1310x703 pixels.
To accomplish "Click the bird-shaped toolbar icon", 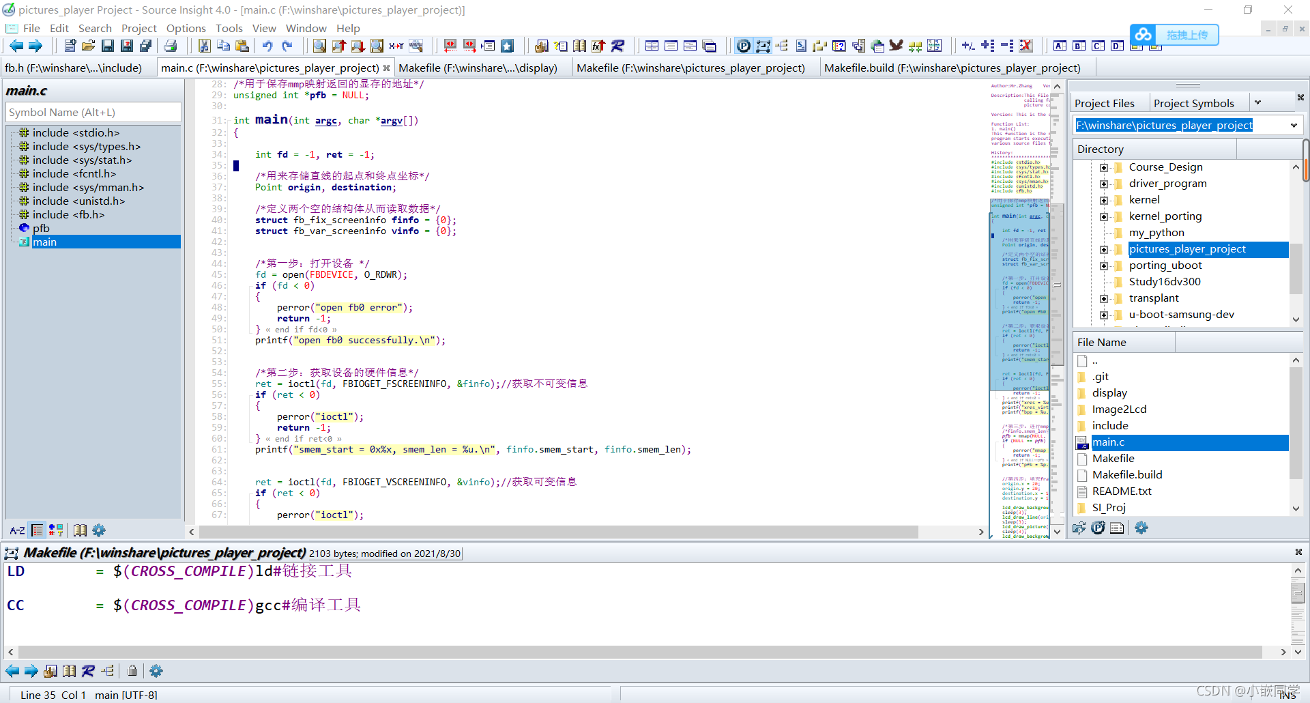I will 897,46.
